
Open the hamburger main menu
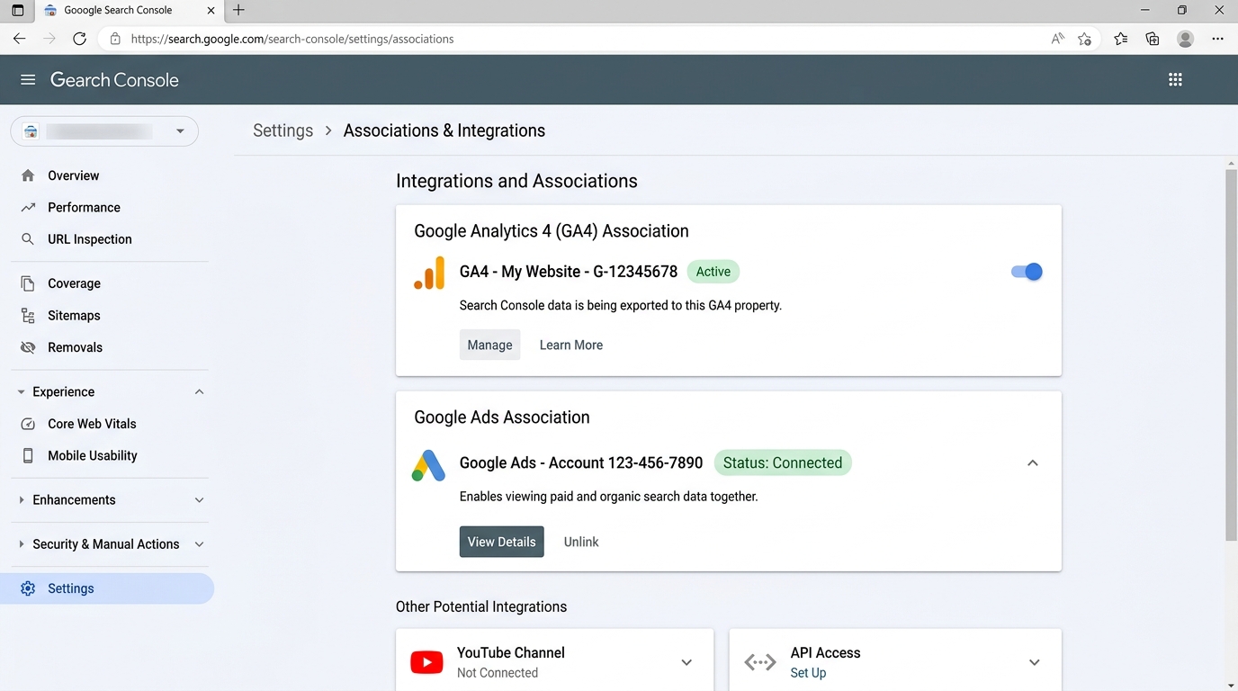[x=28, y=80]
